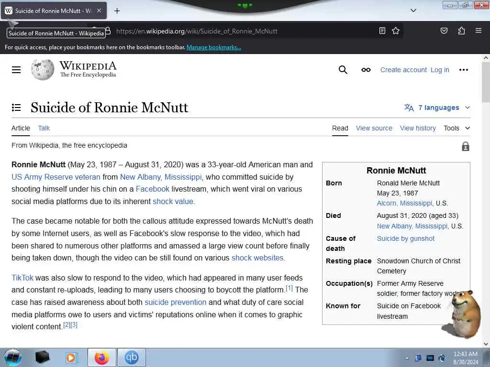Toggle Firefox reader view icon

pyautogui.click(x=382, y=31)
